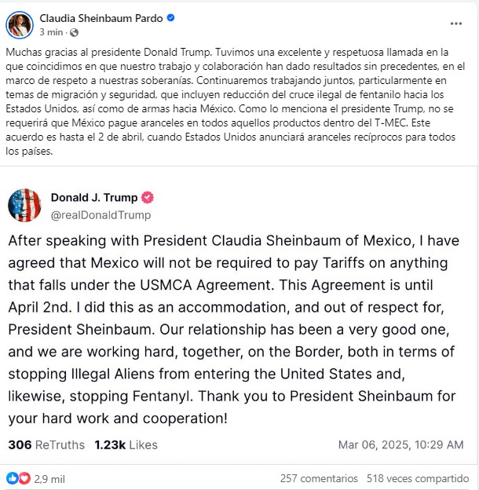
Task: Click the "3 min" post timestamp
Action: (50, 32)
